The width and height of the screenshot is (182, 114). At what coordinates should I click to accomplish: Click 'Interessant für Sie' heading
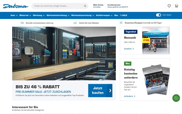[25, 107]
